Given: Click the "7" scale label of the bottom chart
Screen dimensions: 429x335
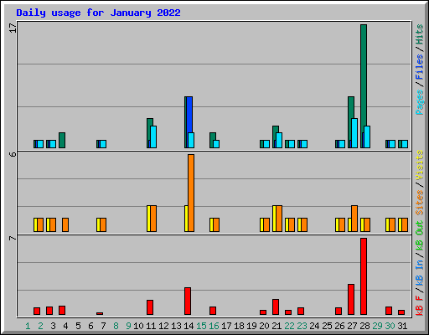Looking at the screenshot, I should point(13,238).
